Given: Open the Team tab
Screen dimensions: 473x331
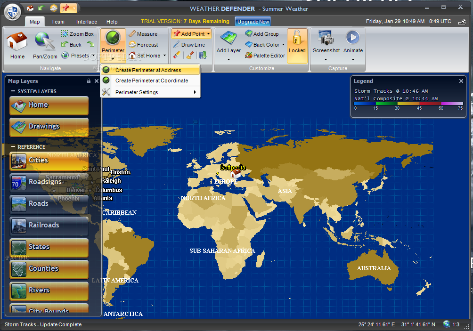Looking at the screenshot, I should pyautogui.click(x=57, y=22).
